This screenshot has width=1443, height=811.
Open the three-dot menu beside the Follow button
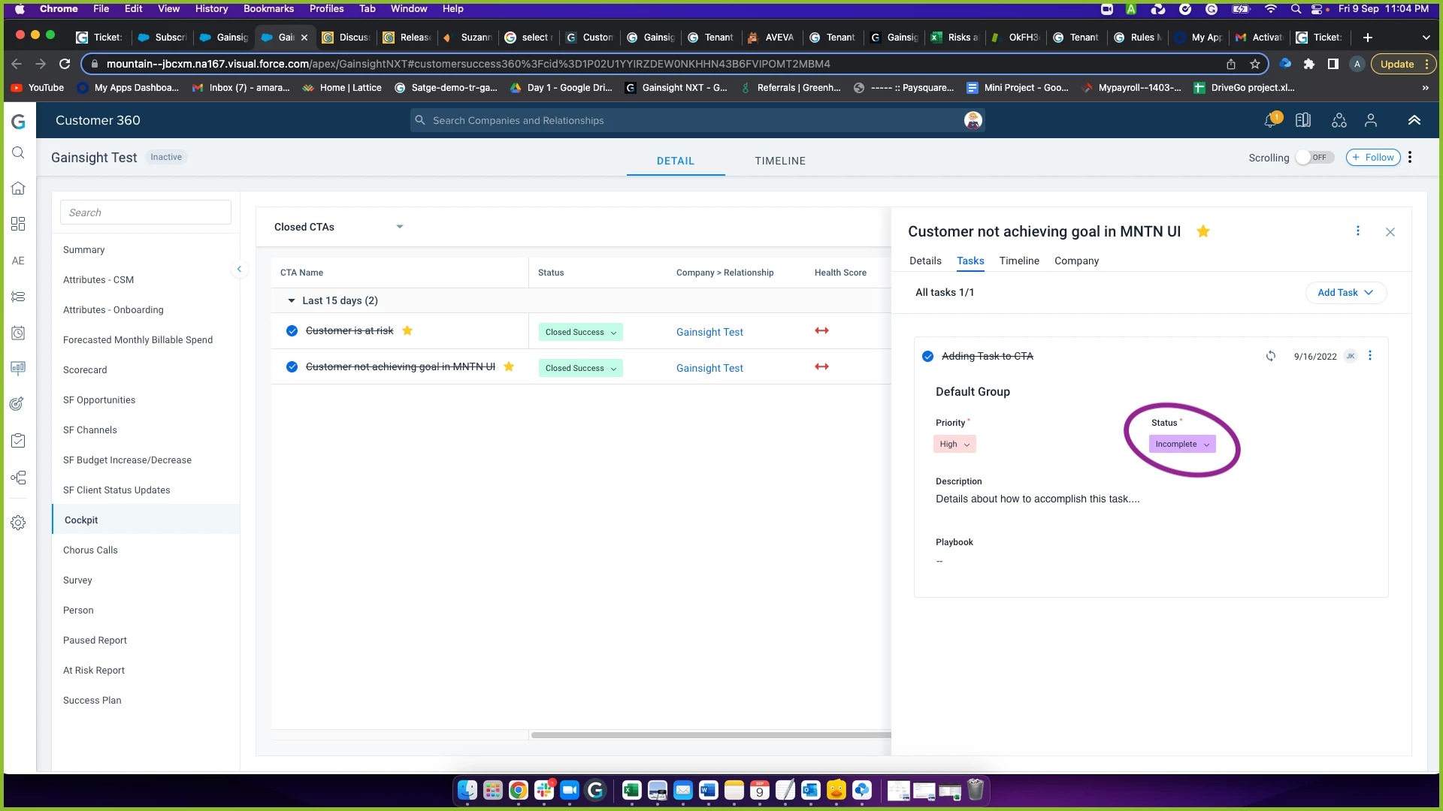pyautogui.click(x=1410, y=157)
